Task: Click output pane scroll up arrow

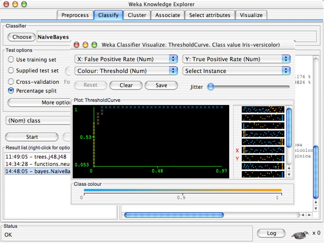Action: (x=316, y=202)
